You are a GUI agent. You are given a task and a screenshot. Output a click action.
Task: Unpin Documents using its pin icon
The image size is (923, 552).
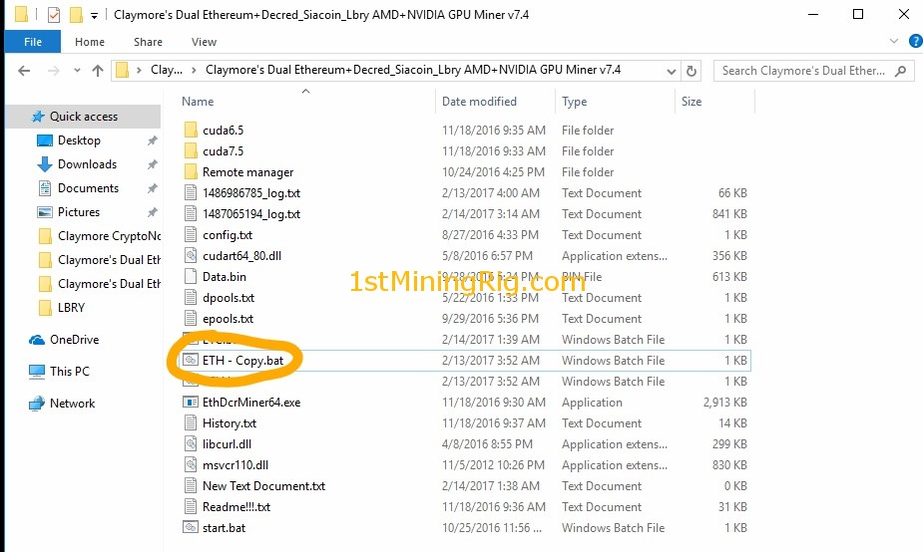coord(152,188)
